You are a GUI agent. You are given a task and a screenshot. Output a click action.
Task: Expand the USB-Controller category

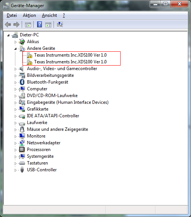click(15, 170)
